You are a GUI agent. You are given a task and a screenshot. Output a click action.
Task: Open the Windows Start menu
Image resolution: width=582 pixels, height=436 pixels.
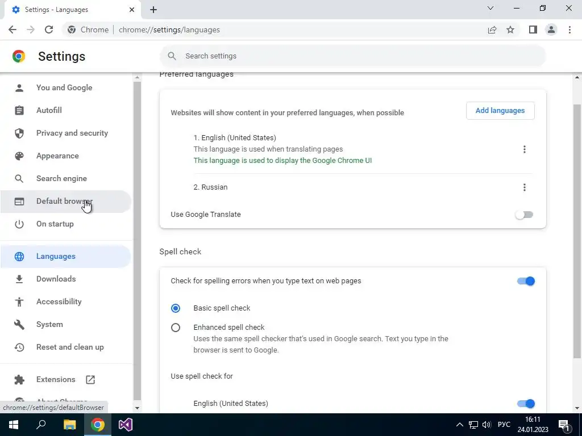(14, 425)
